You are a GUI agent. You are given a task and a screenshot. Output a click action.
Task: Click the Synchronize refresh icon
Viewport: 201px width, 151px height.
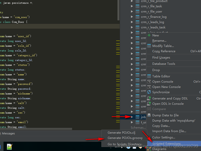[x=149, y=92]
